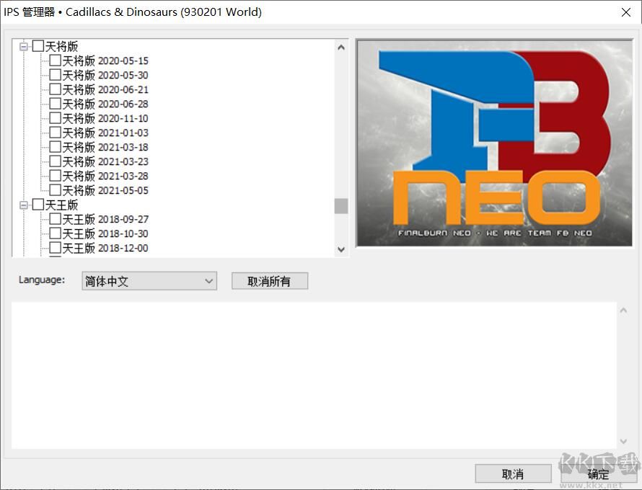Collapse the 天将版 tree group

(24, 46)
